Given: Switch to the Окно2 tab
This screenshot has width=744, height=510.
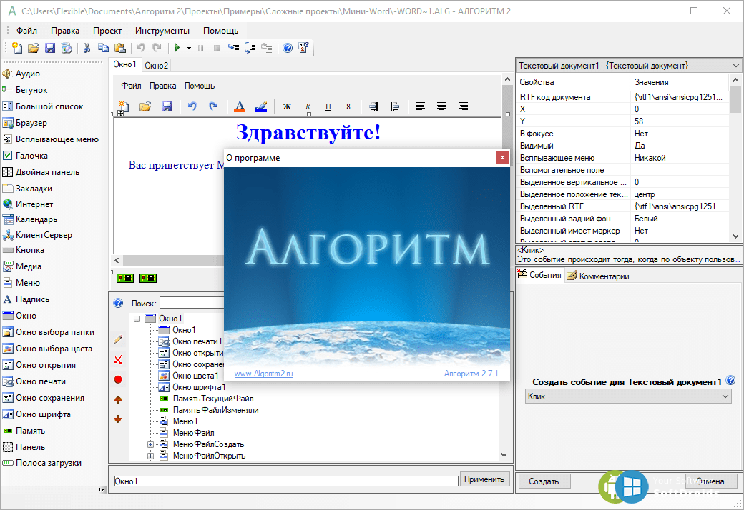Looking at the screenshot, I should point(157,66).
